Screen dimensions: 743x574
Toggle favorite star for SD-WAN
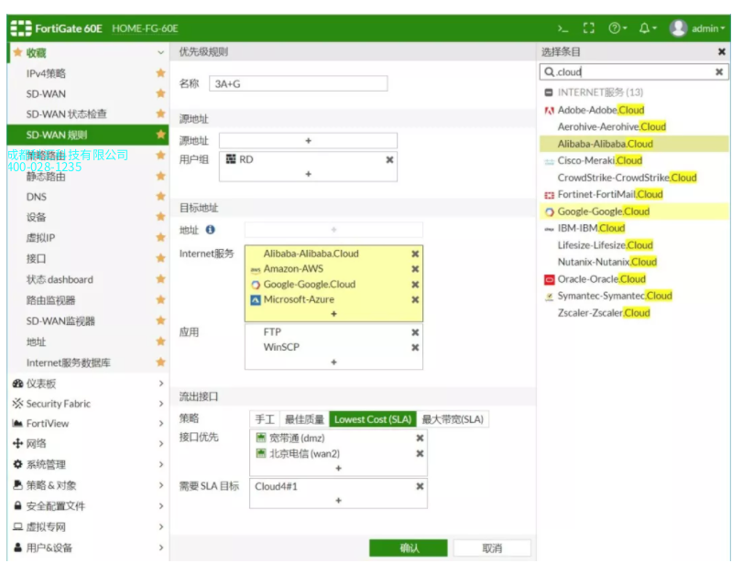coord(160,93)
